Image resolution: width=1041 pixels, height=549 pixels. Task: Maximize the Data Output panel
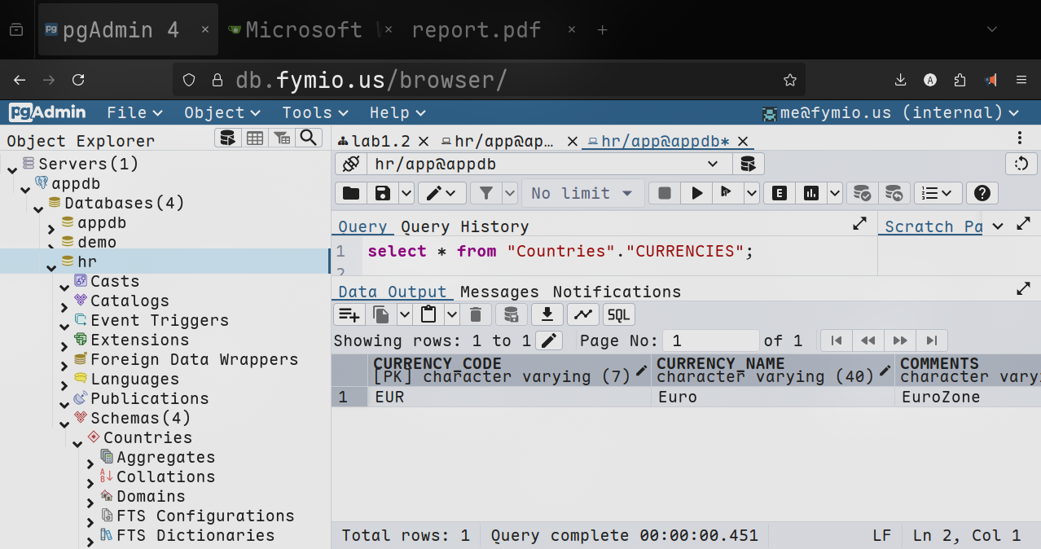[1023, 289]
